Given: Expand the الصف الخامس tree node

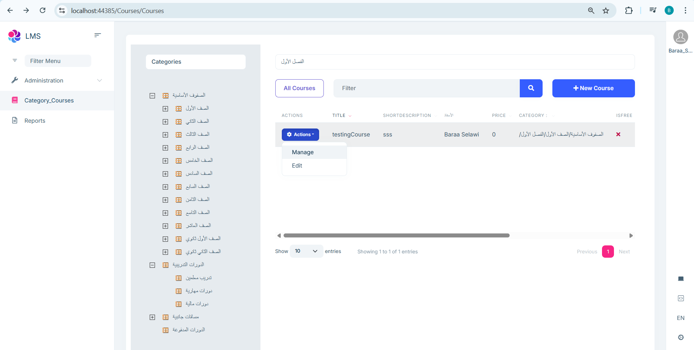Looking at the screenshot, I should click(x=166, y=161).
